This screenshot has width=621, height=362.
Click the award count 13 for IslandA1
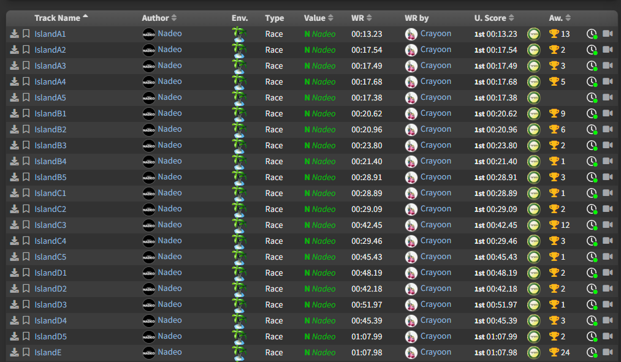pos(565,34)
